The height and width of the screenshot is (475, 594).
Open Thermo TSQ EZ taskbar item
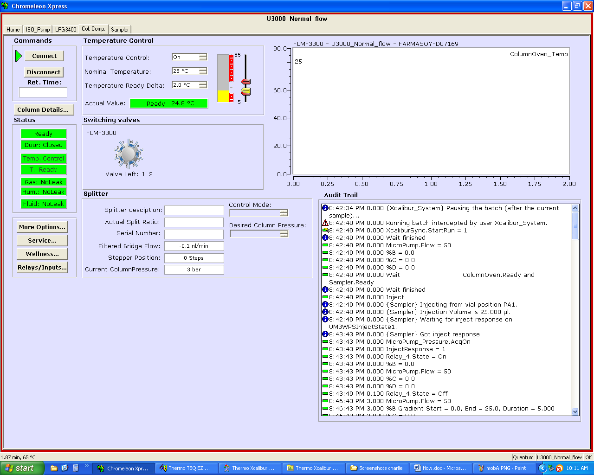tap(185, 468)
